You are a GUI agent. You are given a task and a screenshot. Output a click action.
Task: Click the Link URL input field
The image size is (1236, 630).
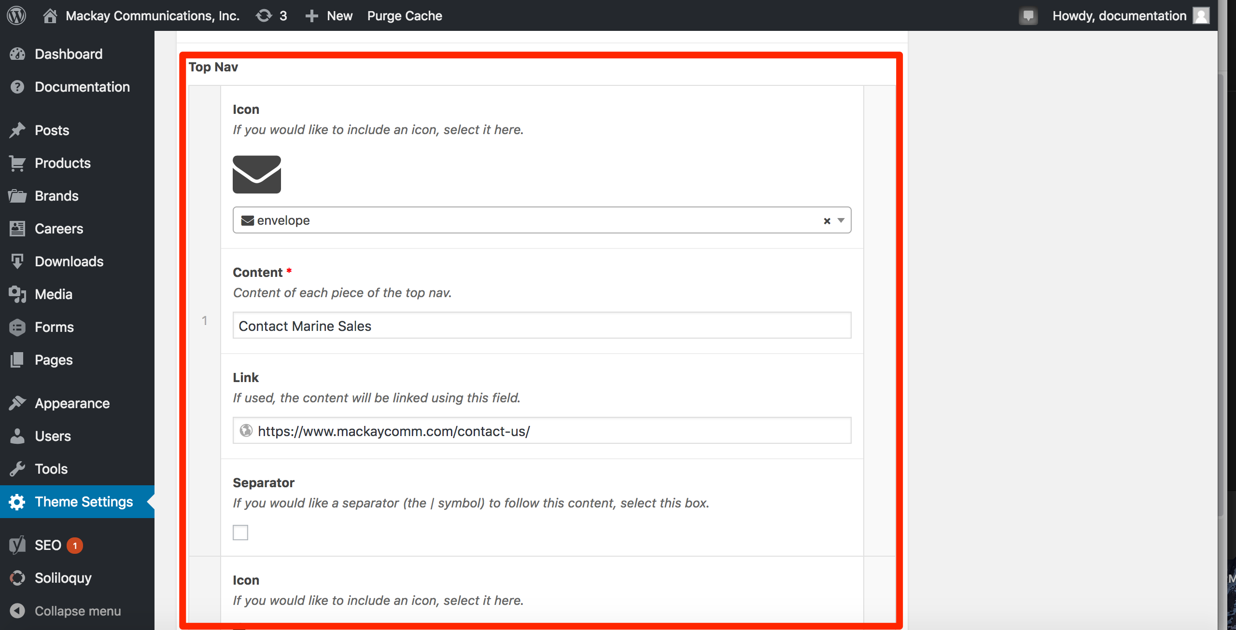coord(542,431)
